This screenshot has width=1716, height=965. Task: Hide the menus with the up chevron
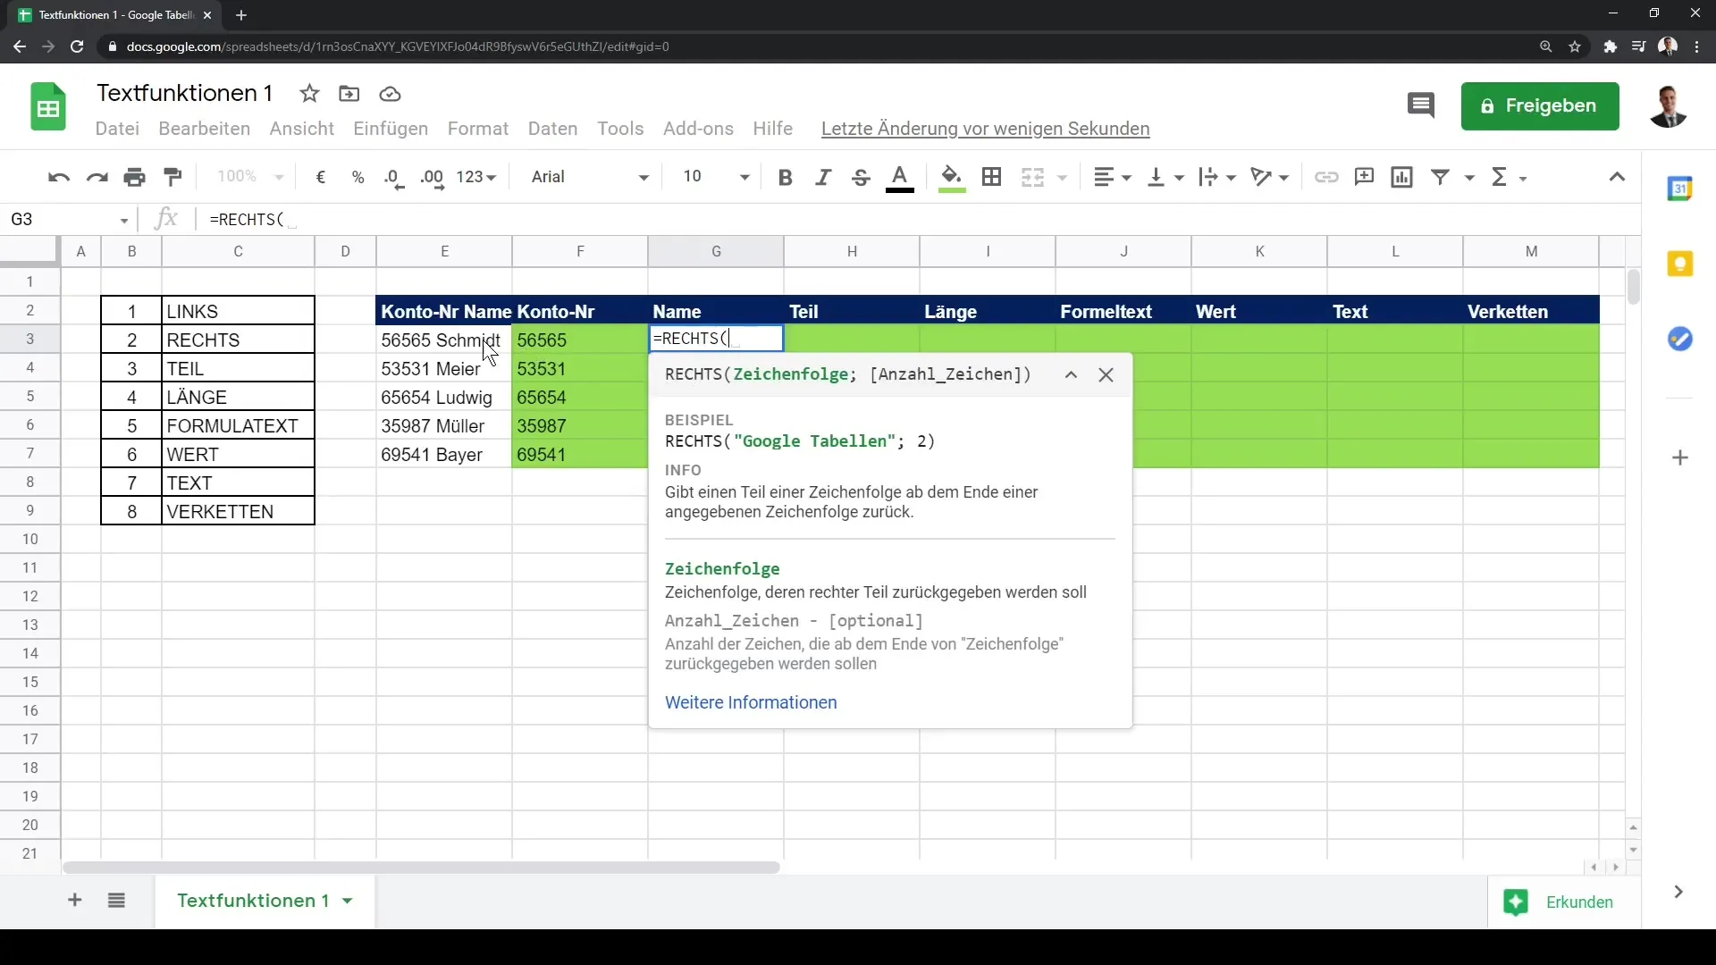tap(1617, 177)
